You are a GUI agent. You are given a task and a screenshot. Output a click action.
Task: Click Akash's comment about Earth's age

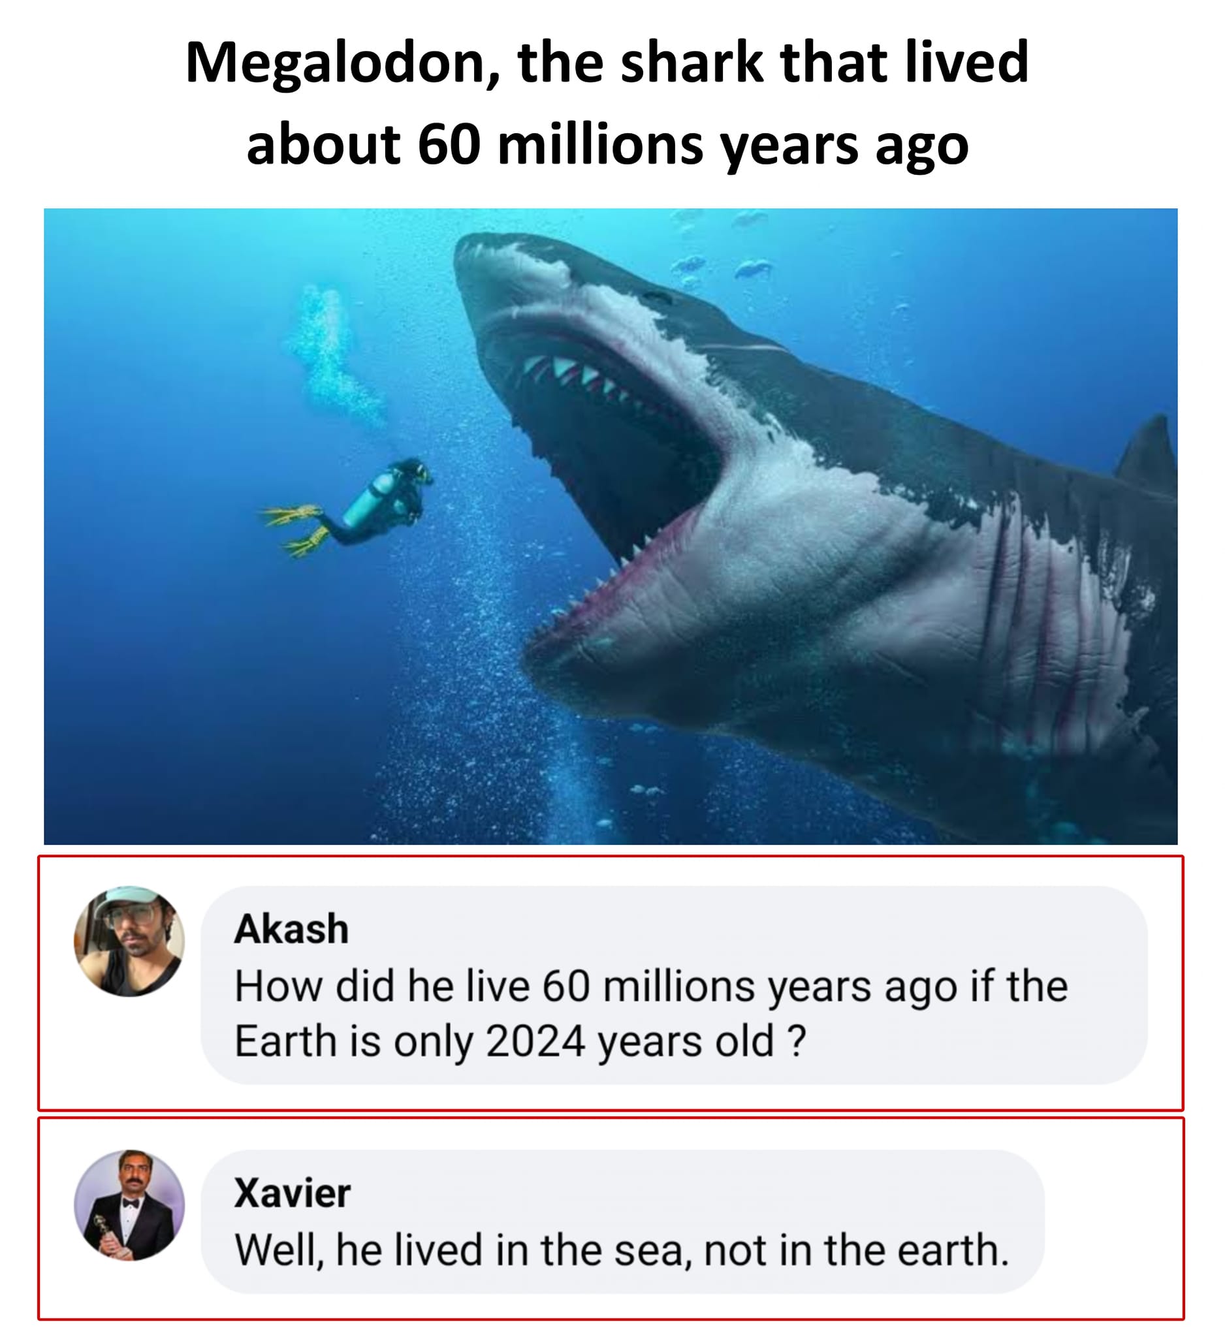650,1013
